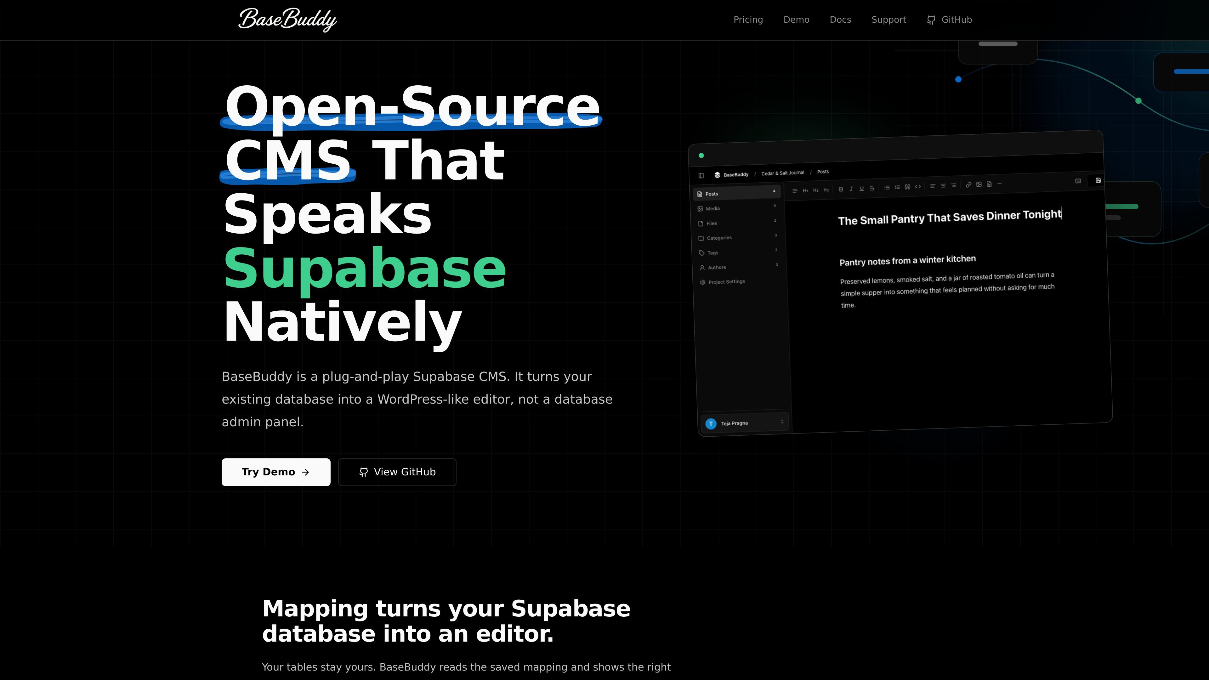The width and height of the screenshot is (1209, 680).
Task: Open the Support nav link
Action: click(888, 20)
